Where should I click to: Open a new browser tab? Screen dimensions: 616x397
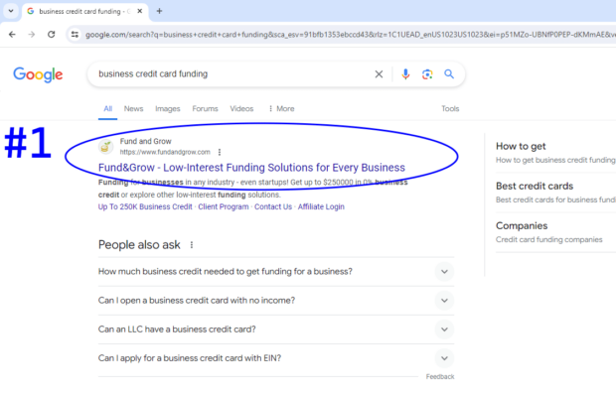(159, 11)
